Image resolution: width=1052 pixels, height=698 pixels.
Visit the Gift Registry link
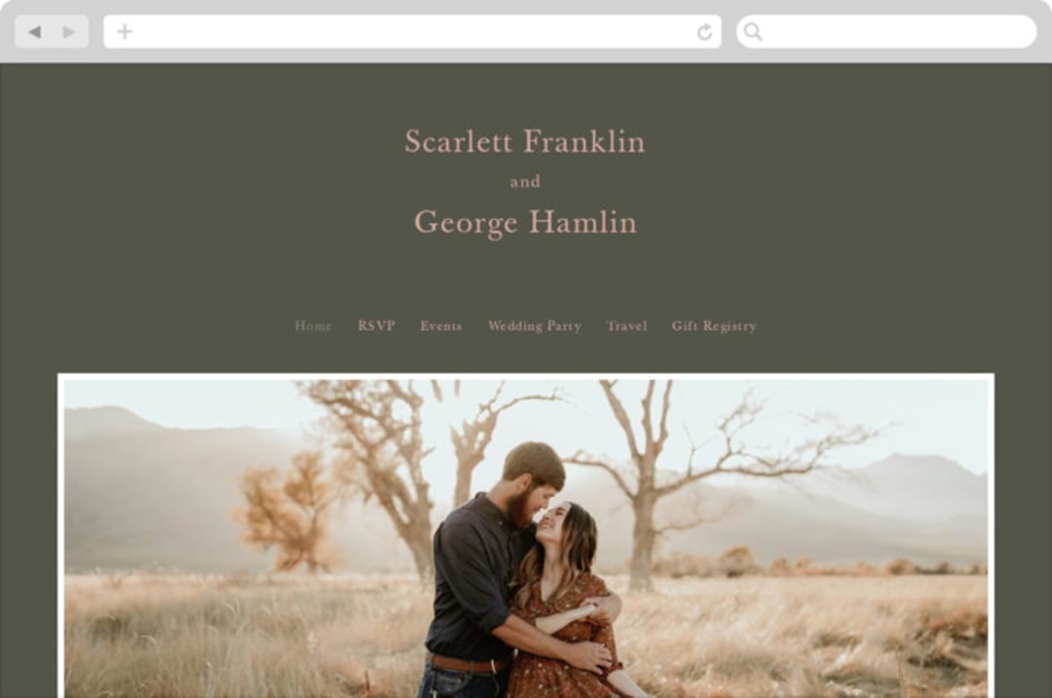[x=714, y=326]
